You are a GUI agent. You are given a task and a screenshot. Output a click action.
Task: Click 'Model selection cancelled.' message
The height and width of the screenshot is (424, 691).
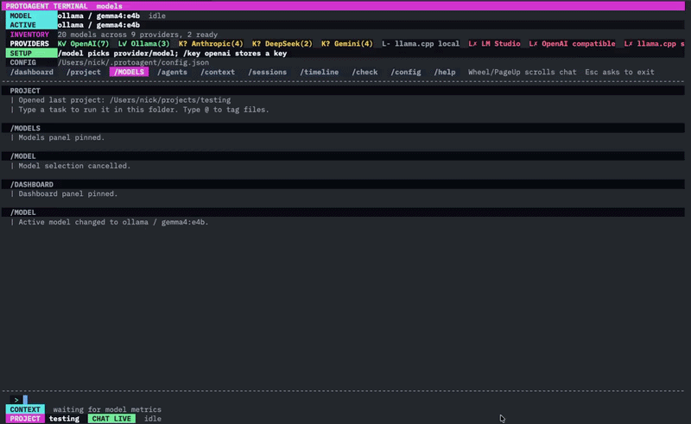tap(74, 166)
